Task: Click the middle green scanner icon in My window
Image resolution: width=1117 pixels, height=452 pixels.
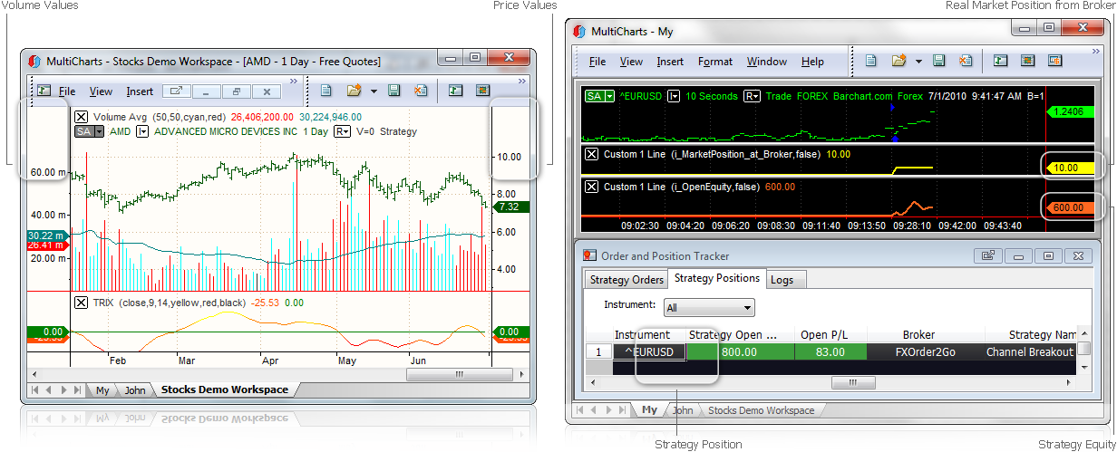Action: coord(1027,61)
